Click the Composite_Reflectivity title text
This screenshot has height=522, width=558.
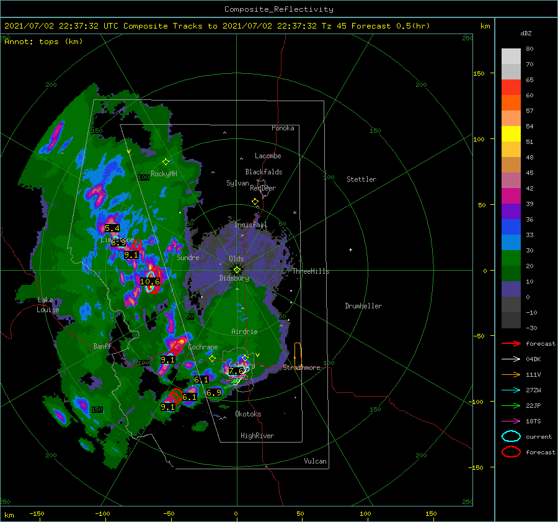[x=279, y=9]
